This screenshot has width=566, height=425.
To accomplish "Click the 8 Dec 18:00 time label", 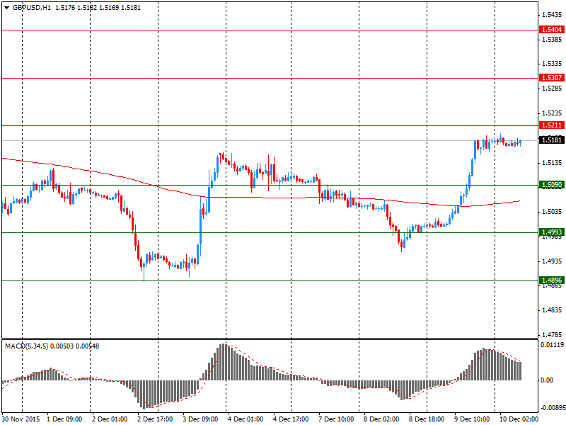I will (427, 419).
